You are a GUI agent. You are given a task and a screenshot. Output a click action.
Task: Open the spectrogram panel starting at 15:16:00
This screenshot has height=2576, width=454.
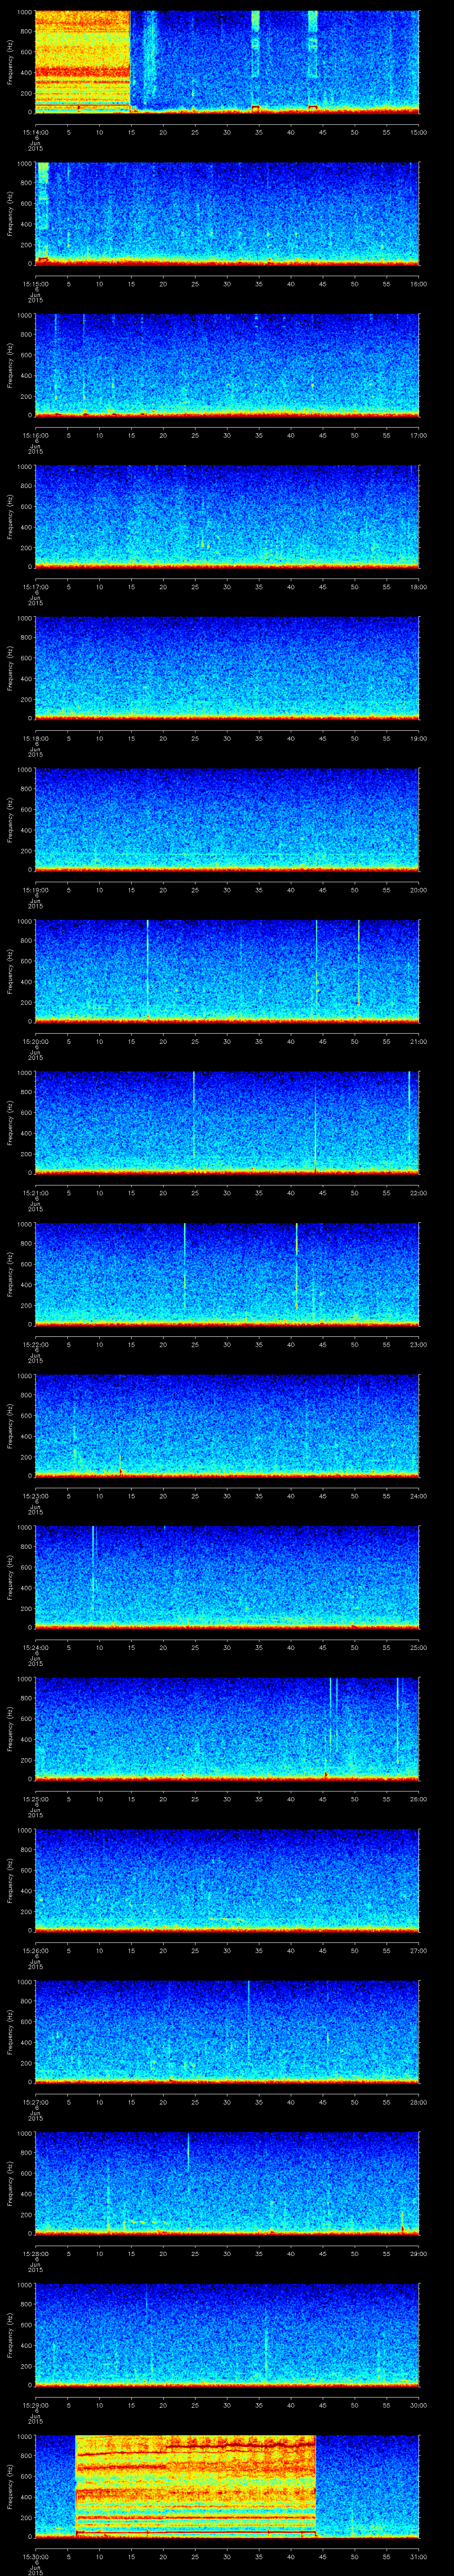(227, 365)
